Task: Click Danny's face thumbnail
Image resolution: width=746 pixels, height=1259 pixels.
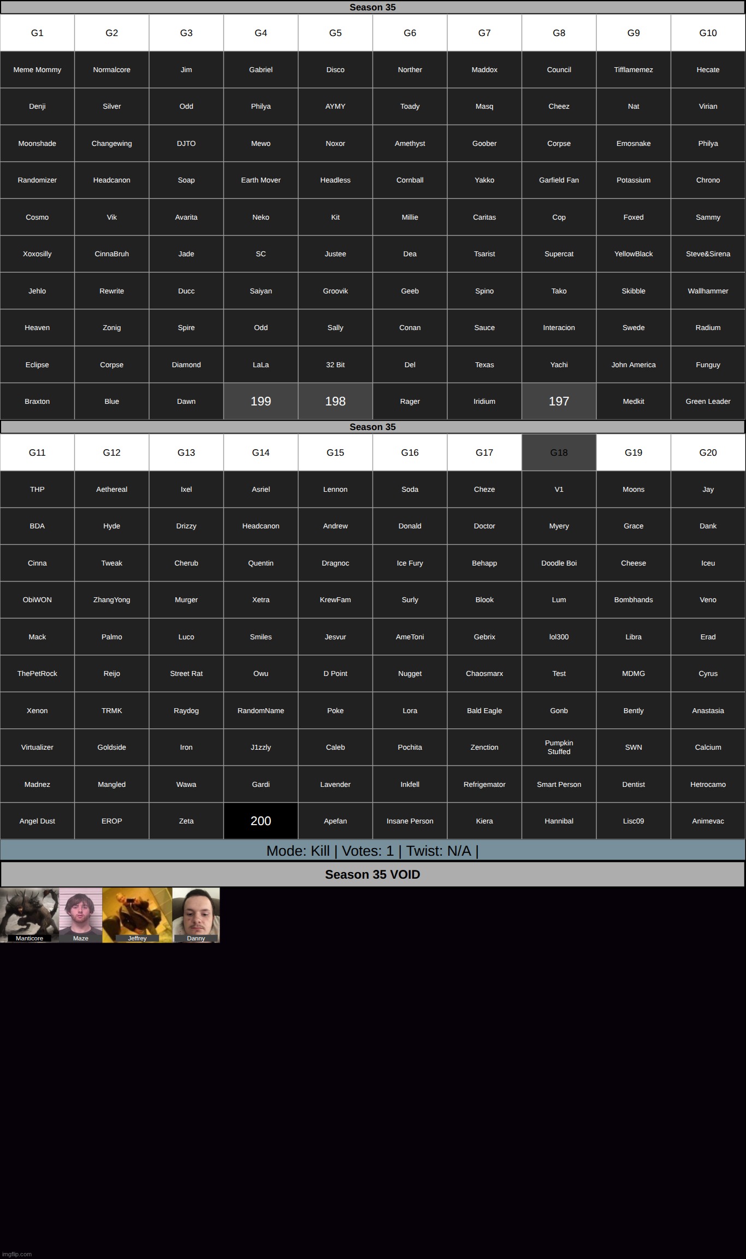Action: 196,915
